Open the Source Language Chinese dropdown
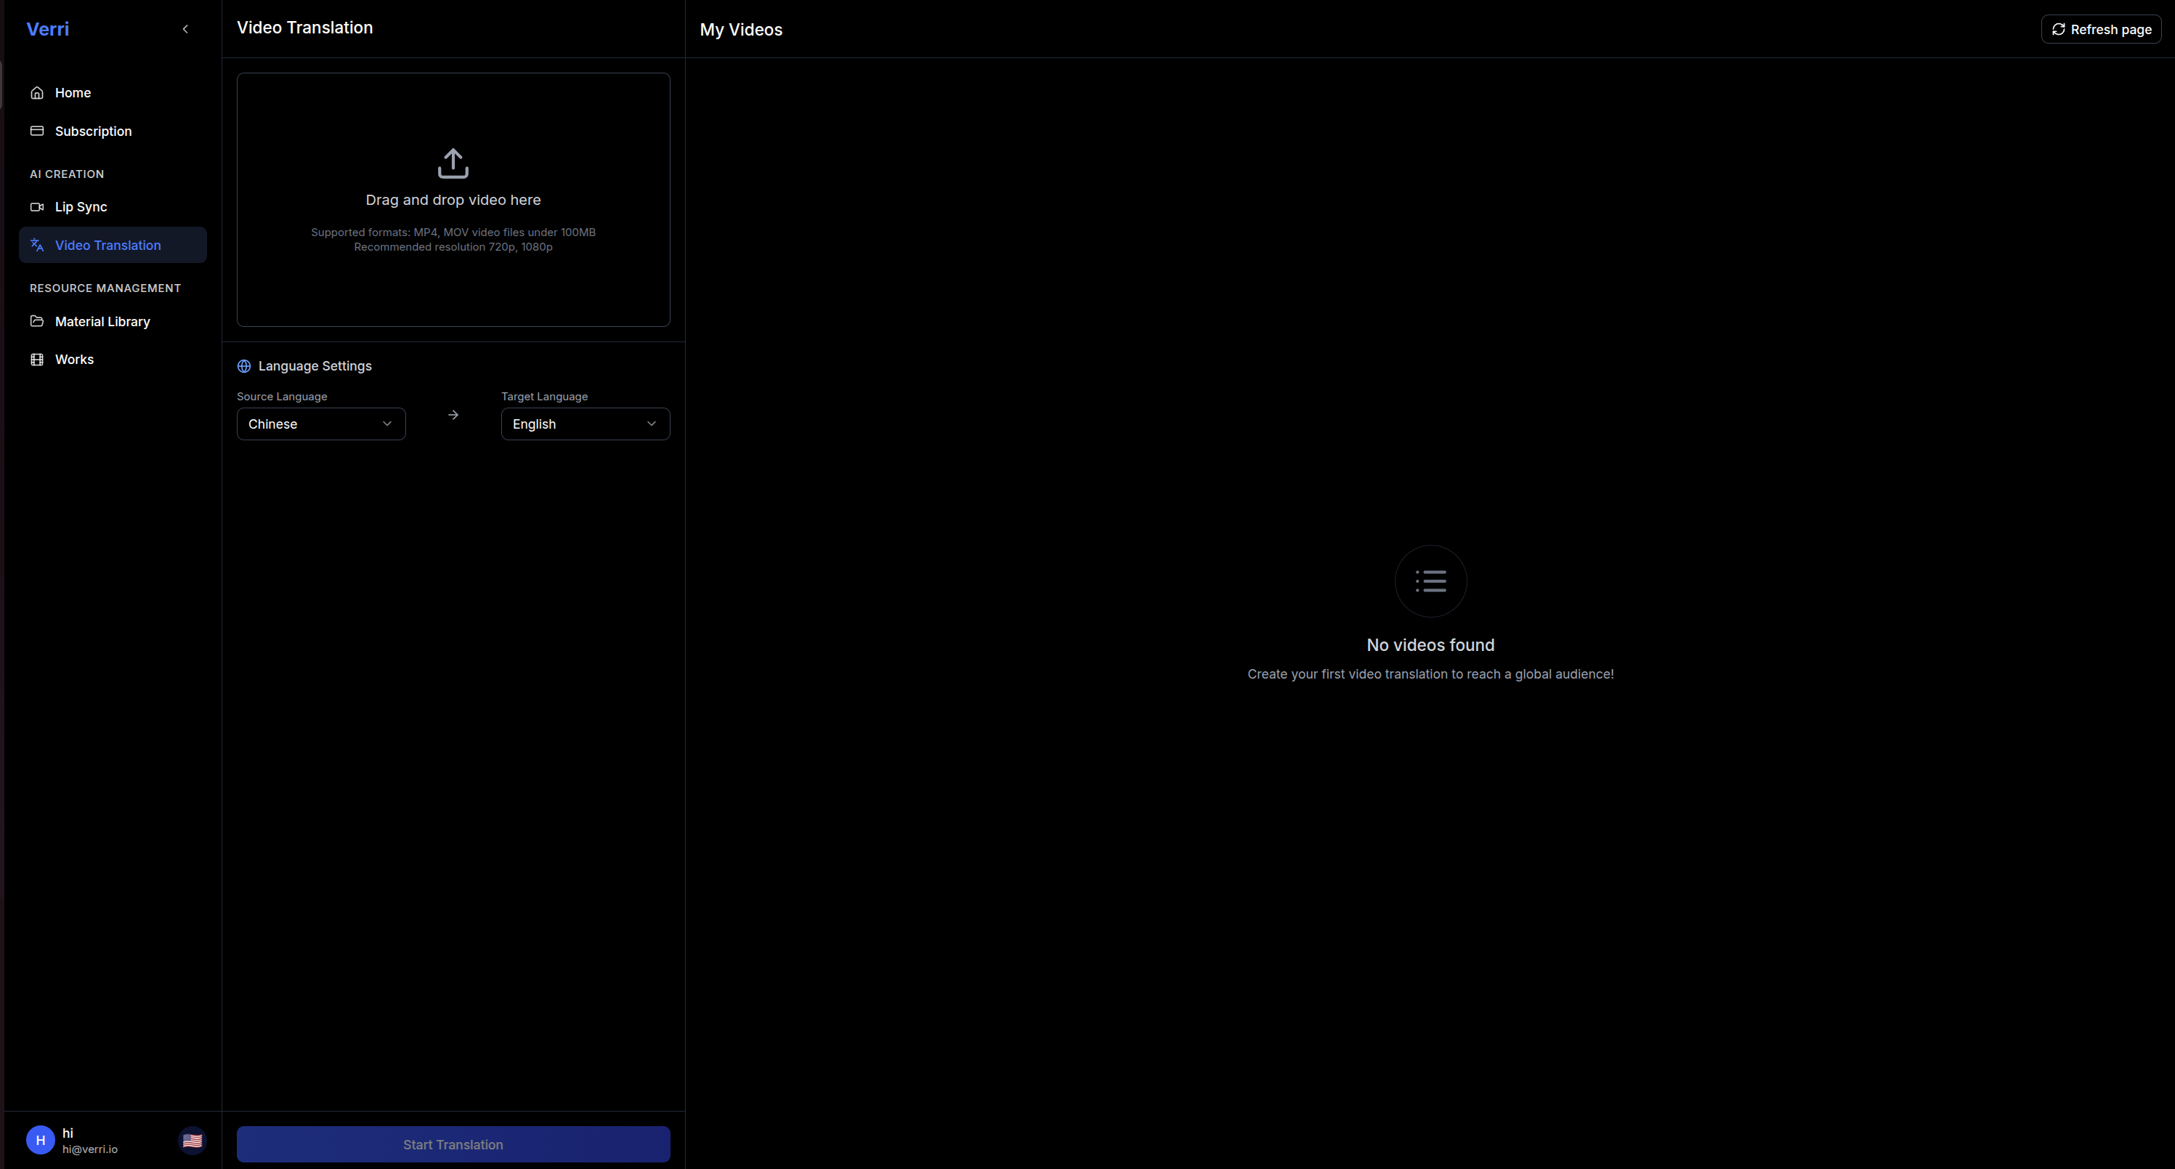The width and height of the screenshot is (2175, 1169). 321,424
